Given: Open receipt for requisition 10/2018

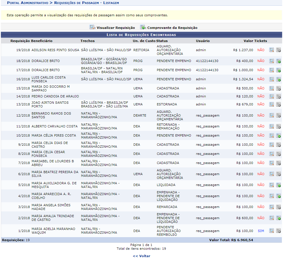Looking at the screenshot, I should coord(278,135).
